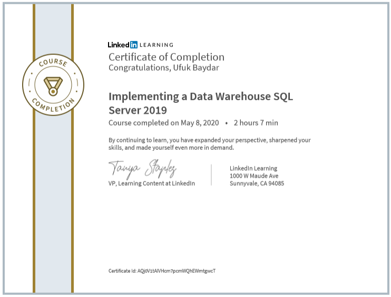391x297 pixels.
Task: Click the '2 hours 7 min' duration
Action: tap(256, 123)
